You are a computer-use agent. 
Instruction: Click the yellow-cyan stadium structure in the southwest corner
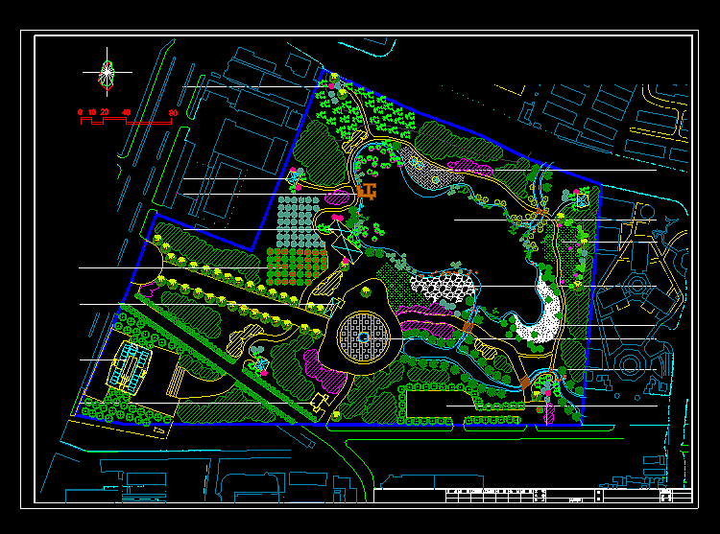(130, 369)
